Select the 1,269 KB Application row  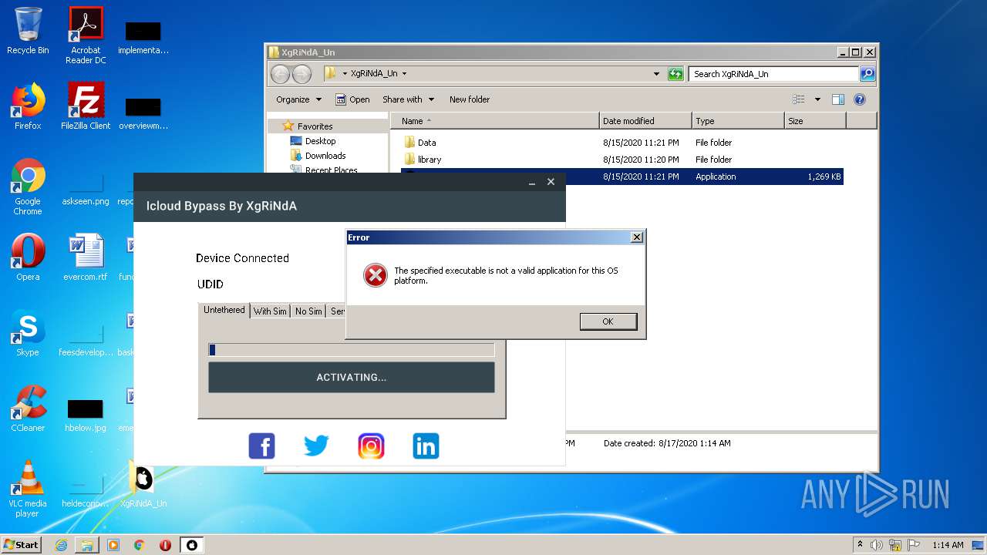(622, 177)
